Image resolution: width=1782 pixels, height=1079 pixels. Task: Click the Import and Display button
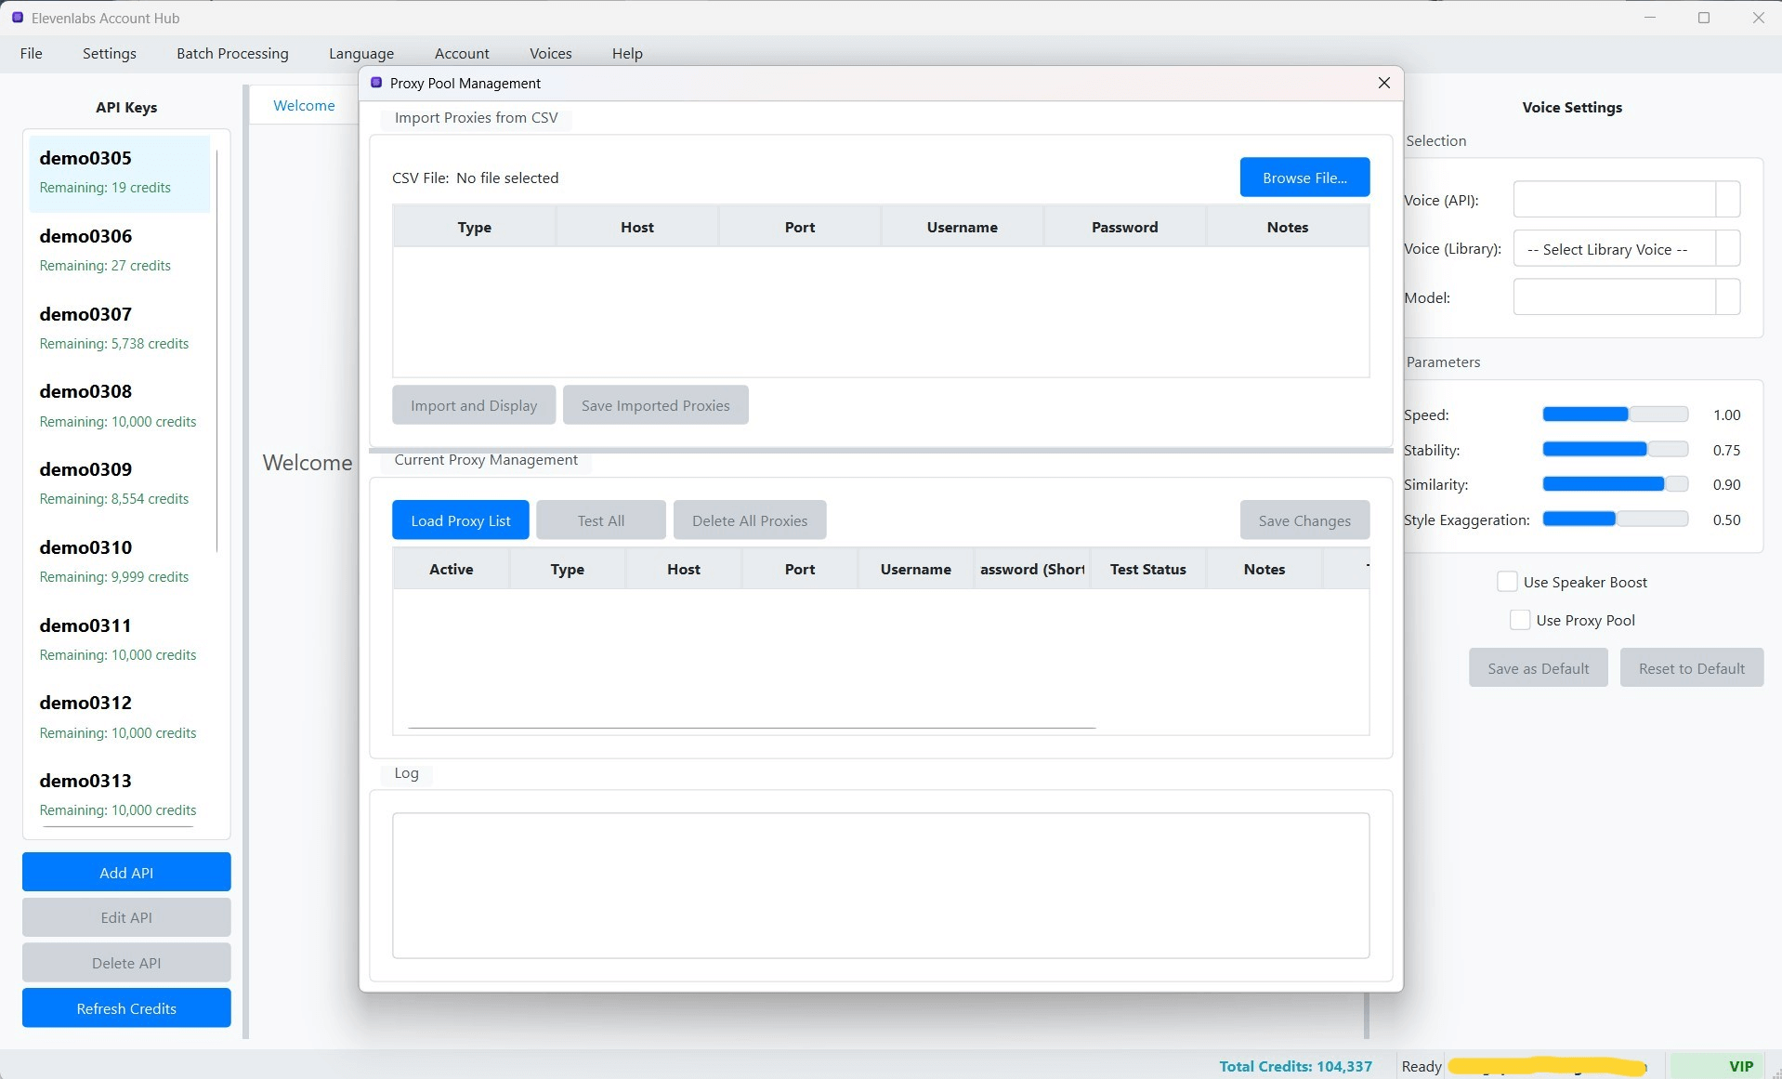click(x=474, y=405)
